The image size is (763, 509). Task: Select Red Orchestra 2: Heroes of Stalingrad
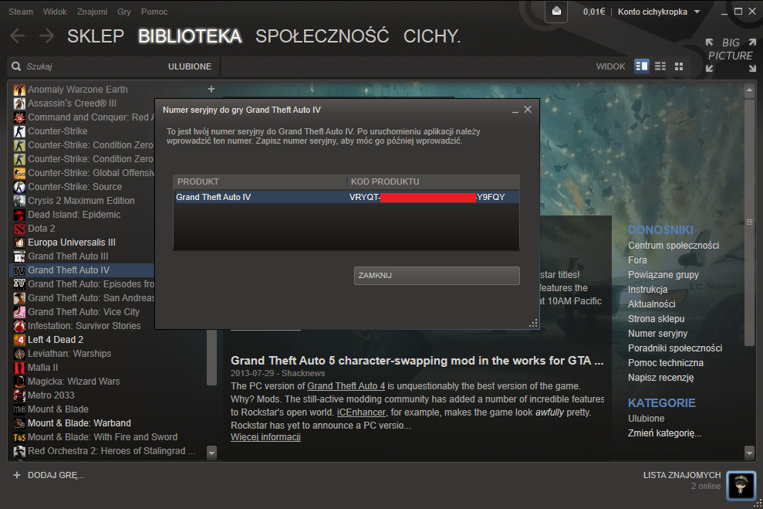[111, 451]
